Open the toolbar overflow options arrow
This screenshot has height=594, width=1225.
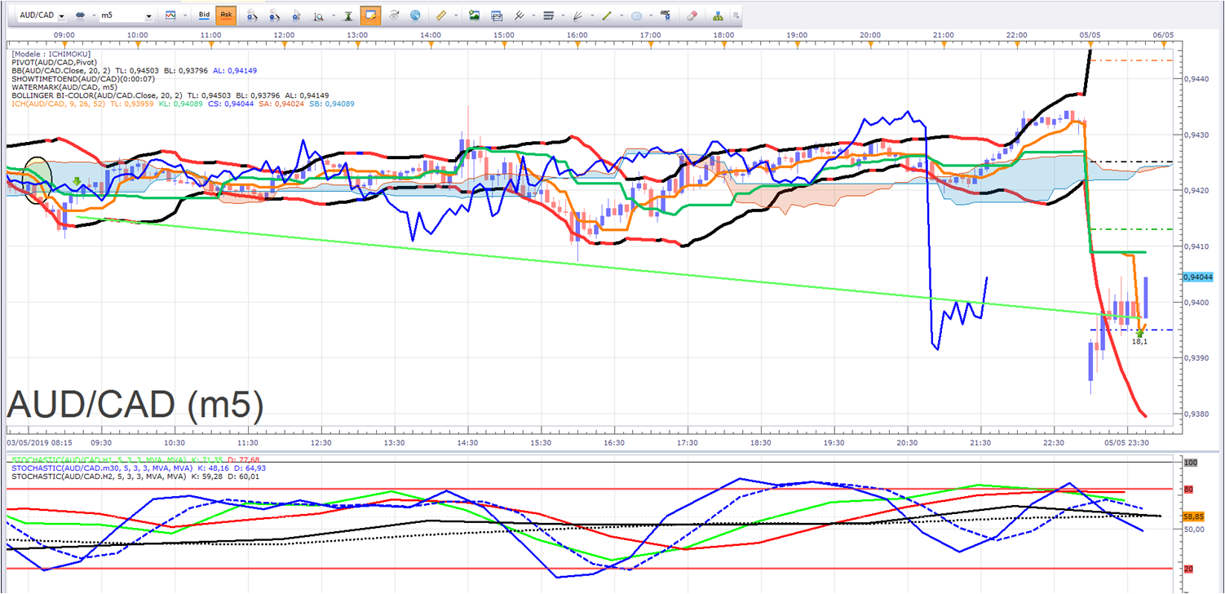click(x=736, y=16)
